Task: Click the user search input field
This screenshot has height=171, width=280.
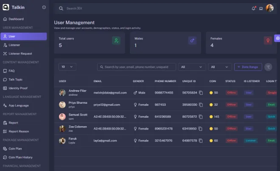Action: coord(137,67)
